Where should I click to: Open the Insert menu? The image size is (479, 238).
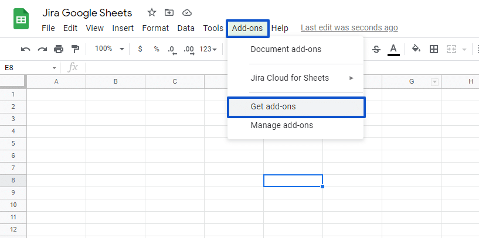[123, 28]
